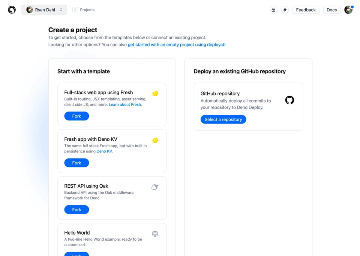Open the Learn about Fresh link

point(125,105)
